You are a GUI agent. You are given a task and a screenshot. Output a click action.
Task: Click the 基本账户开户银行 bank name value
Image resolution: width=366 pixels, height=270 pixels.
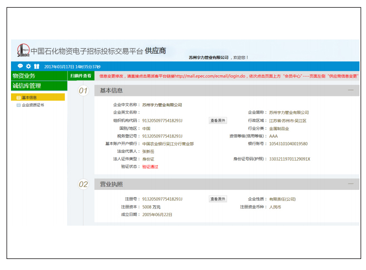[168, 144]
